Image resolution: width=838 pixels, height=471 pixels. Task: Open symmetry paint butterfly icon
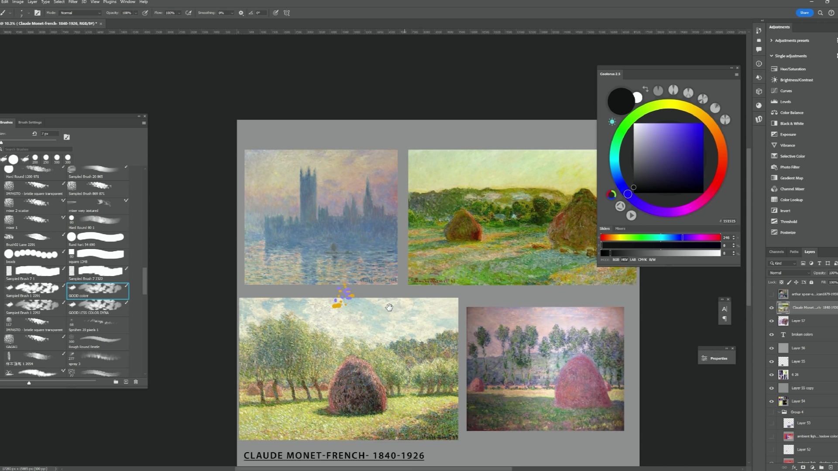[287, 13]
